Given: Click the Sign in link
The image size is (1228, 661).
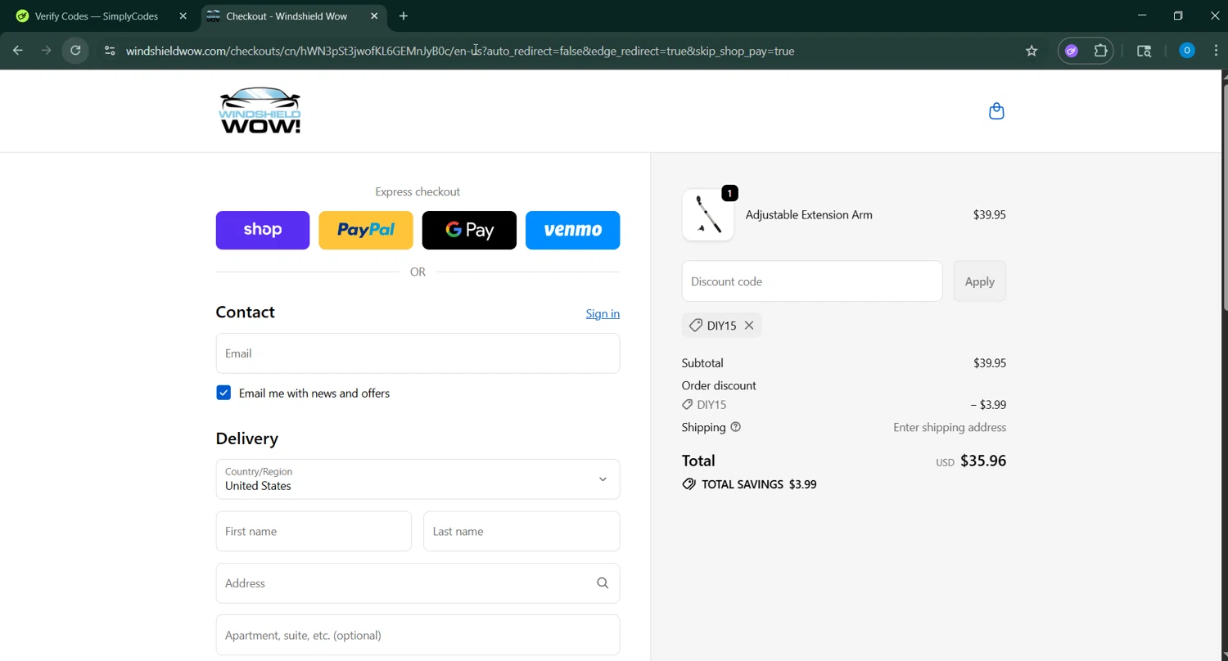Looking at the screenshot, I should (x=603, y=313).
